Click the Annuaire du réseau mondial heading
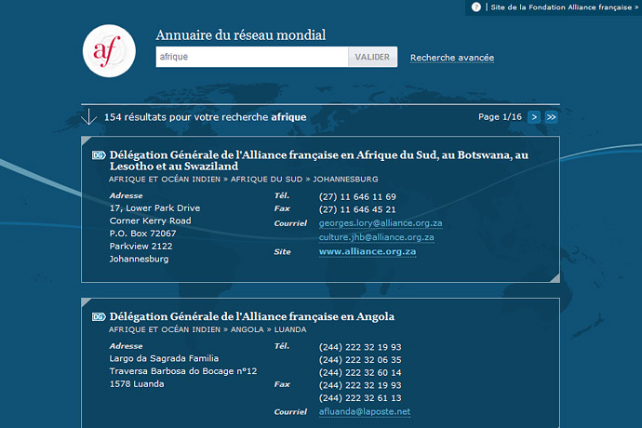 point(241,34)
